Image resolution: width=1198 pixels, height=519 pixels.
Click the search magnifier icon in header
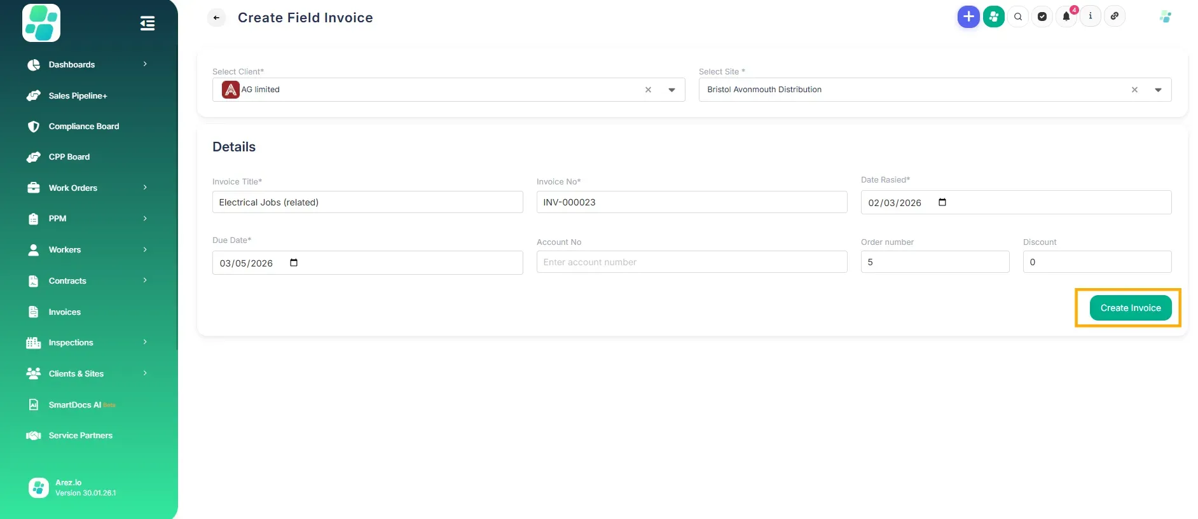[1018, 17]
